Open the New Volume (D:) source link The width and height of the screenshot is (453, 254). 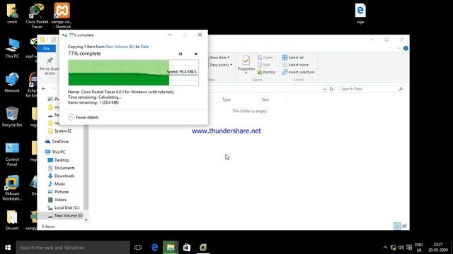pyautogui.click(x=120, y=47)
